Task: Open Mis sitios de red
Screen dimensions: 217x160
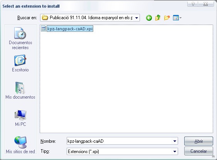Action: point(20,145)
